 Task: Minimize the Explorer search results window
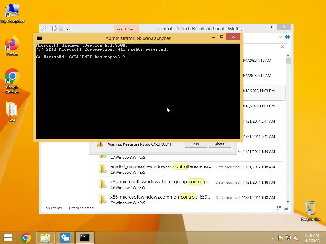tap(264, 27)
